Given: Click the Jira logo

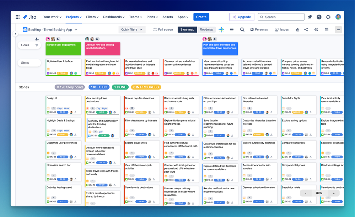Looking at the screenshot, I should (29, 17).
